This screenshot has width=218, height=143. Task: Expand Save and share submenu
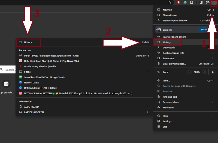pos(186,102)
